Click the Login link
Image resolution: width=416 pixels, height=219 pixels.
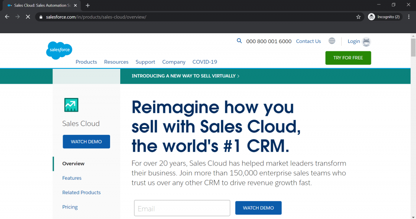[354, 41]
